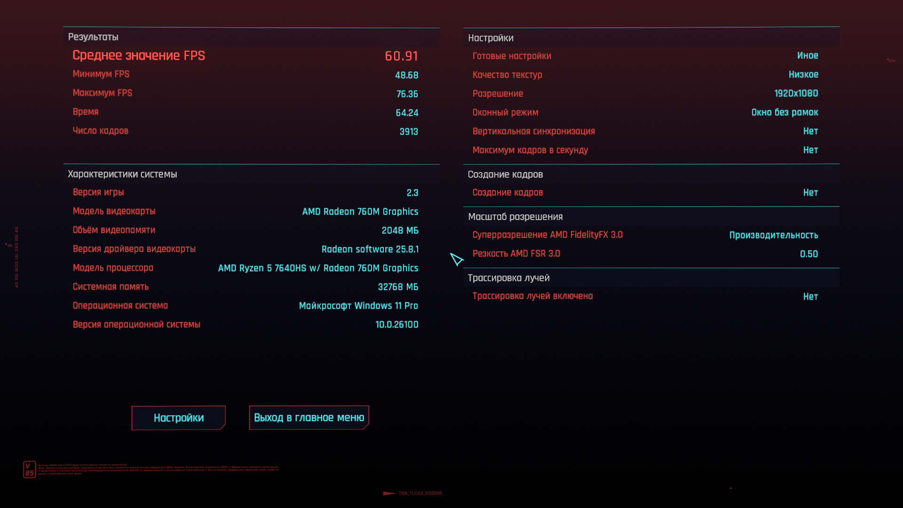This screenshot has height=508, width=903.
Task: Click Трассировка лучей включена value Нет
Action: (810, 296)
